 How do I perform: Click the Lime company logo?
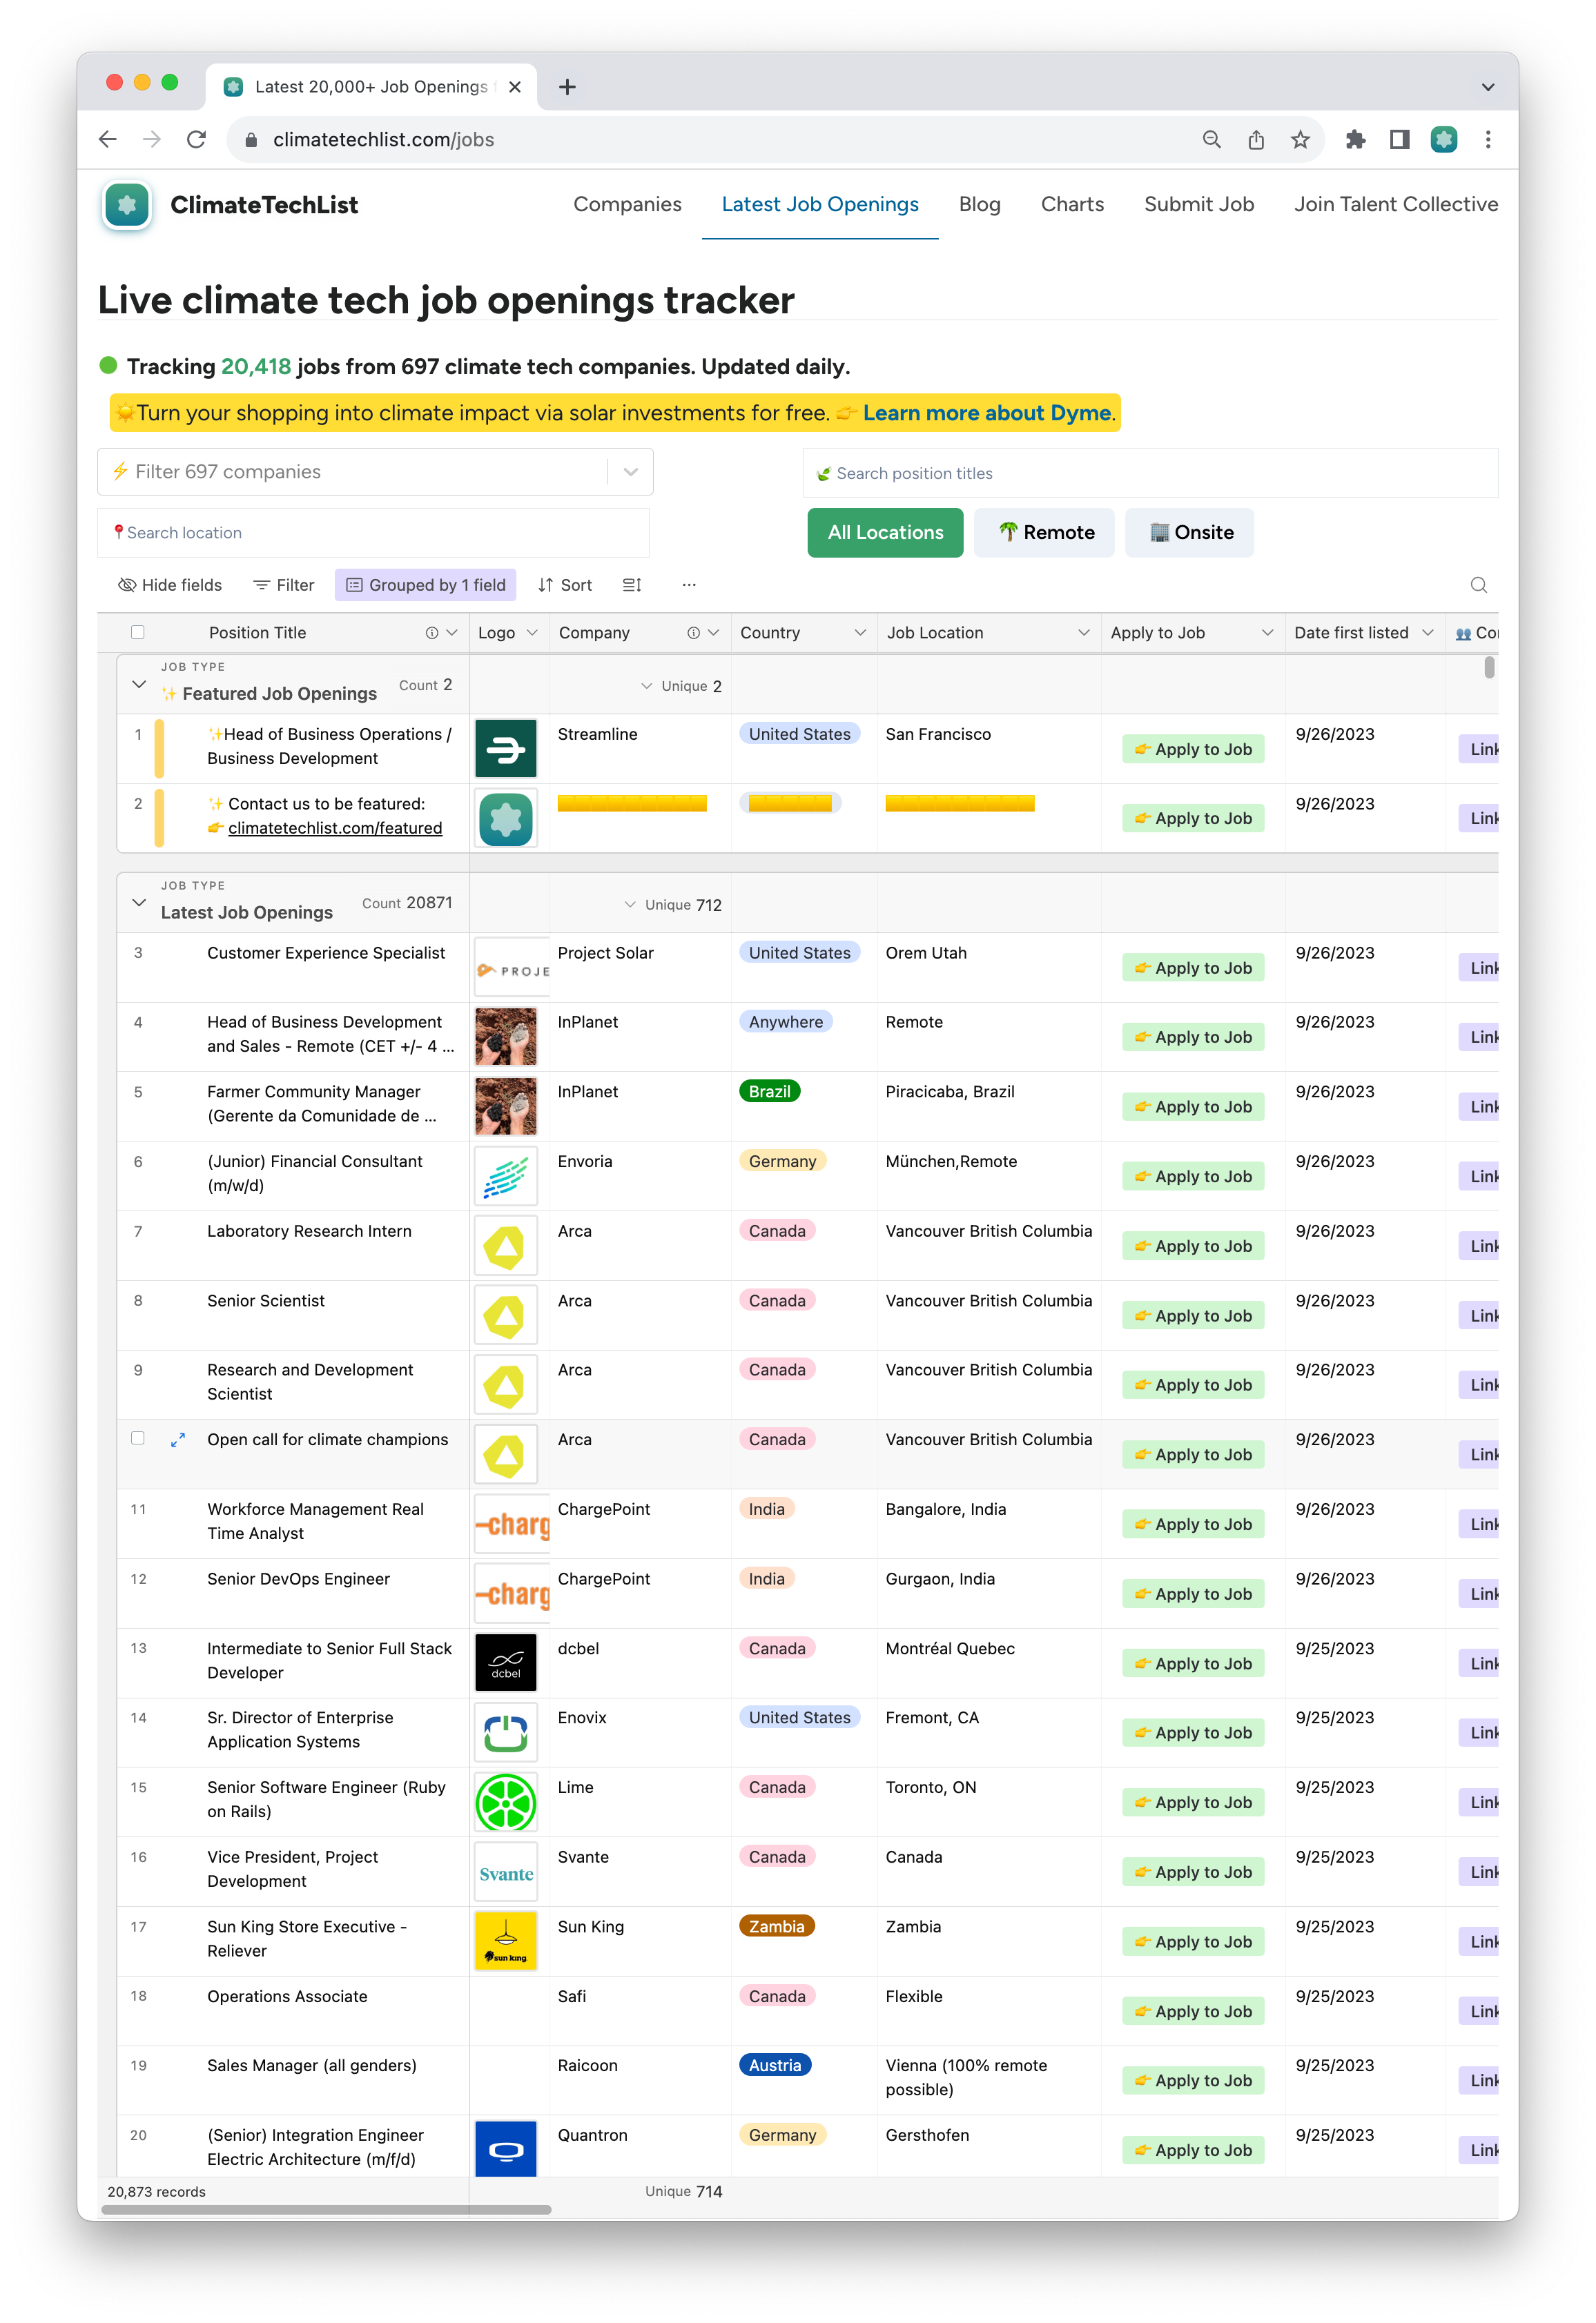click(x=505, y=1802)
